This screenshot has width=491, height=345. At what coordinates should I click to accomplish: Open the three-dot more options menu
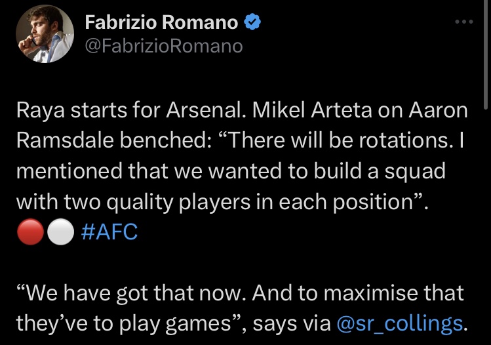[464, 22]
